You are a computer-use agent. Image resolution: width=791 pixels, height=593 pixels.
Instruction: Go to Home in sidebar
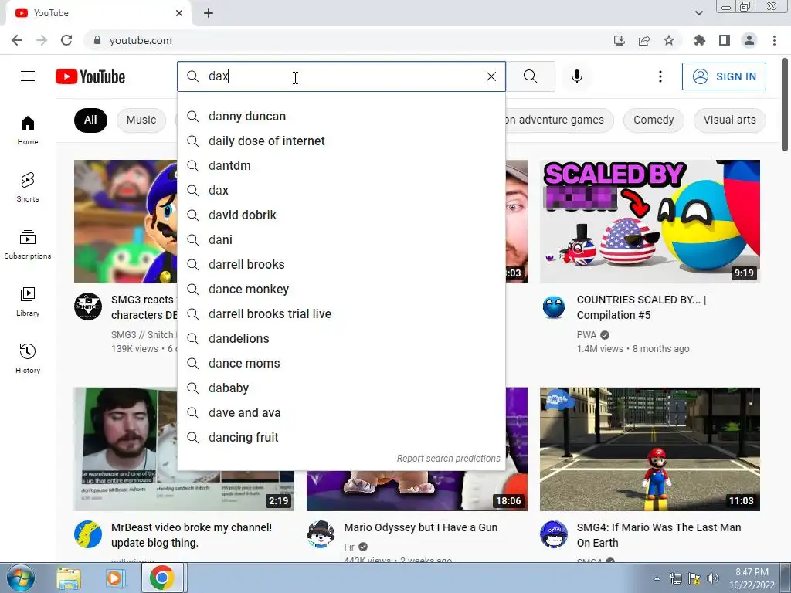[x=28, y=130]
